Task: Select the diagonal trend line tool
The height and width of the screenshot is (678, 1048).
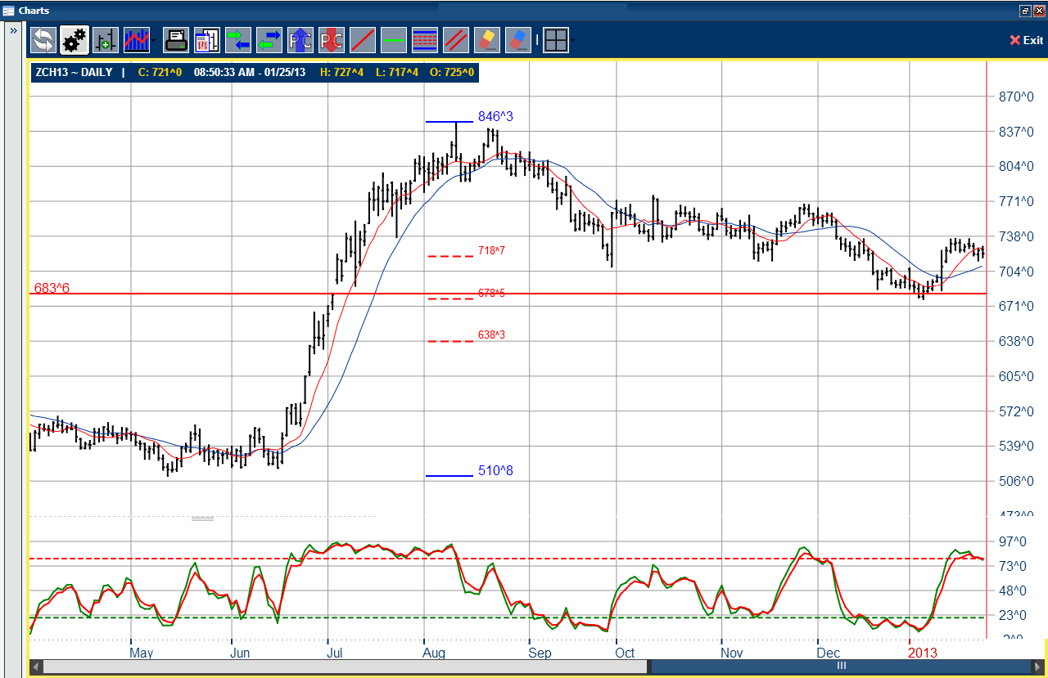Action: 363,39
